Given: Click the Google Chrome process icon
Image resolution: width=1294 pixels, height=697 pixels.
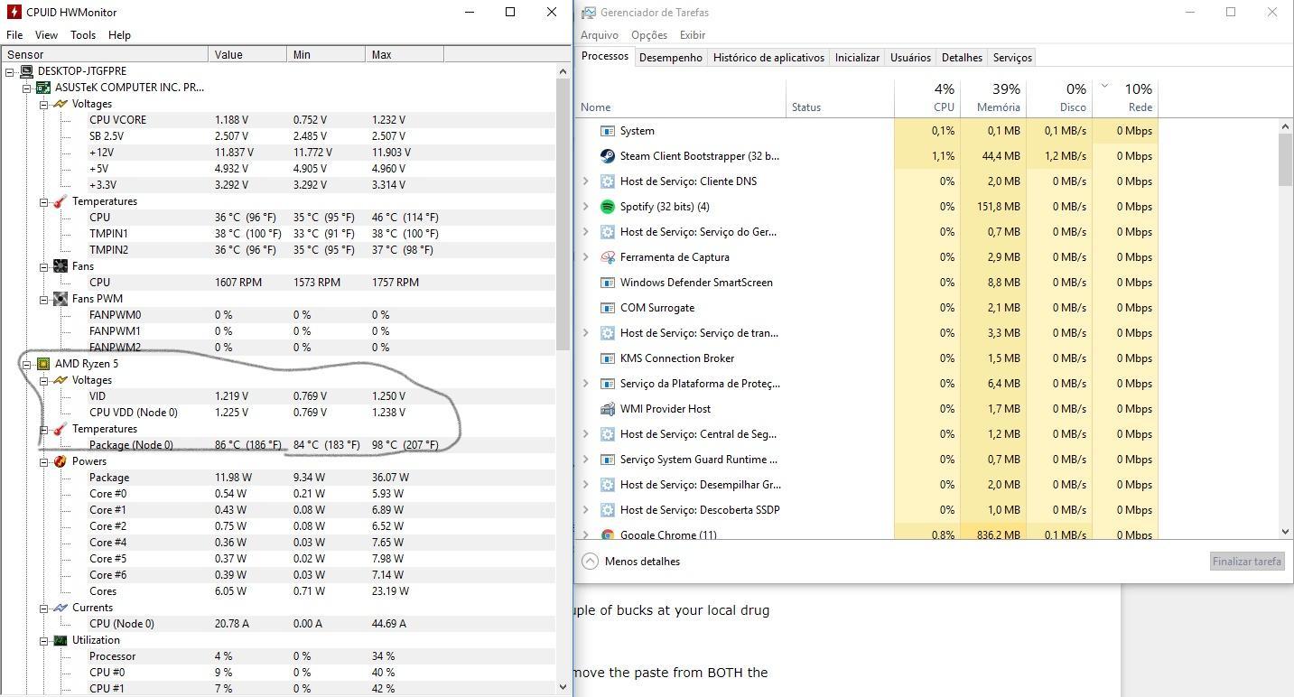Looking at the screenshot, I should point(608,534).
